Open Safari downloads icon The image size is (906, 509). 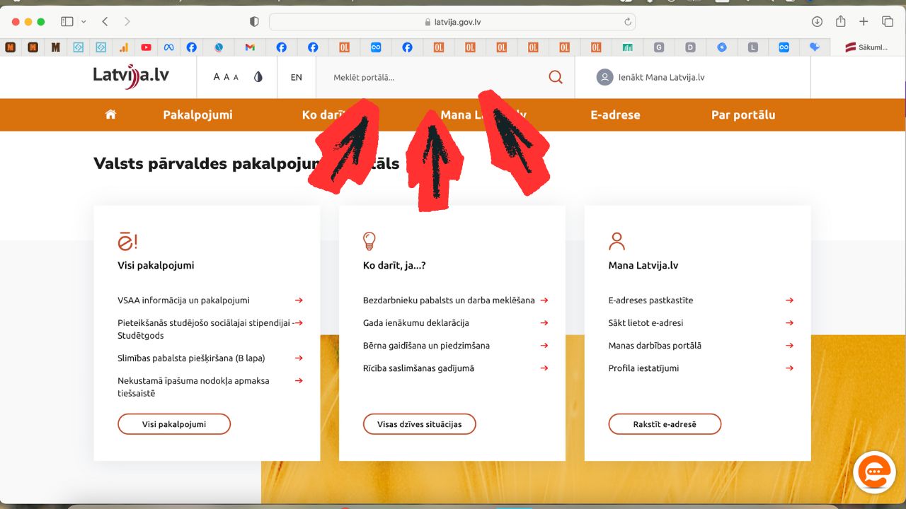817,22
